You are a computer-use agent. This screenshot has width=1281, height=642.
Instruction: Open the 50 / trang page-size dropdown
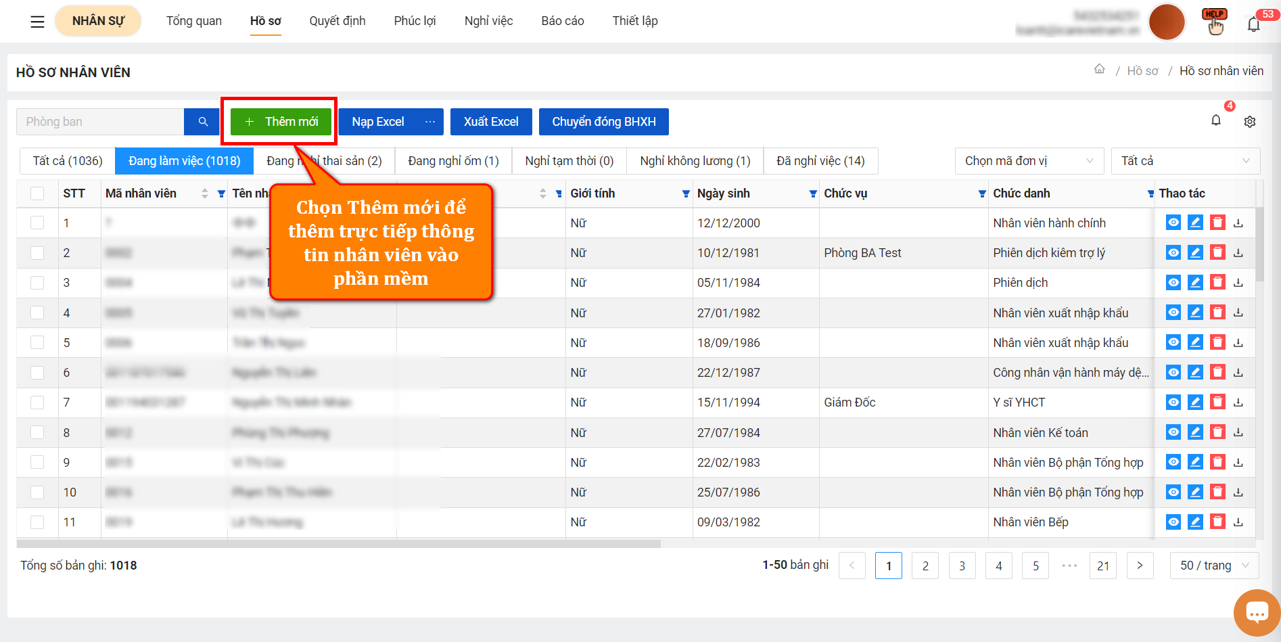(1214, 566)
